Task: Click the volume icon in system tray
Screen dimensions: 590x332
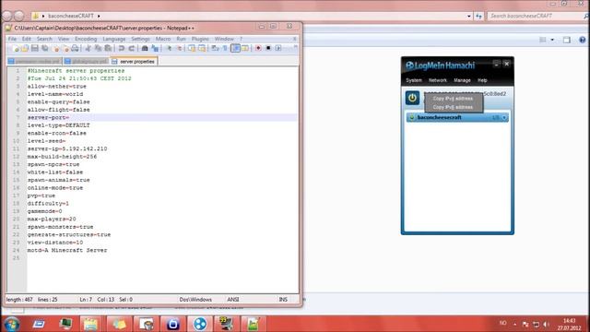Action: [x=547, y=324]
